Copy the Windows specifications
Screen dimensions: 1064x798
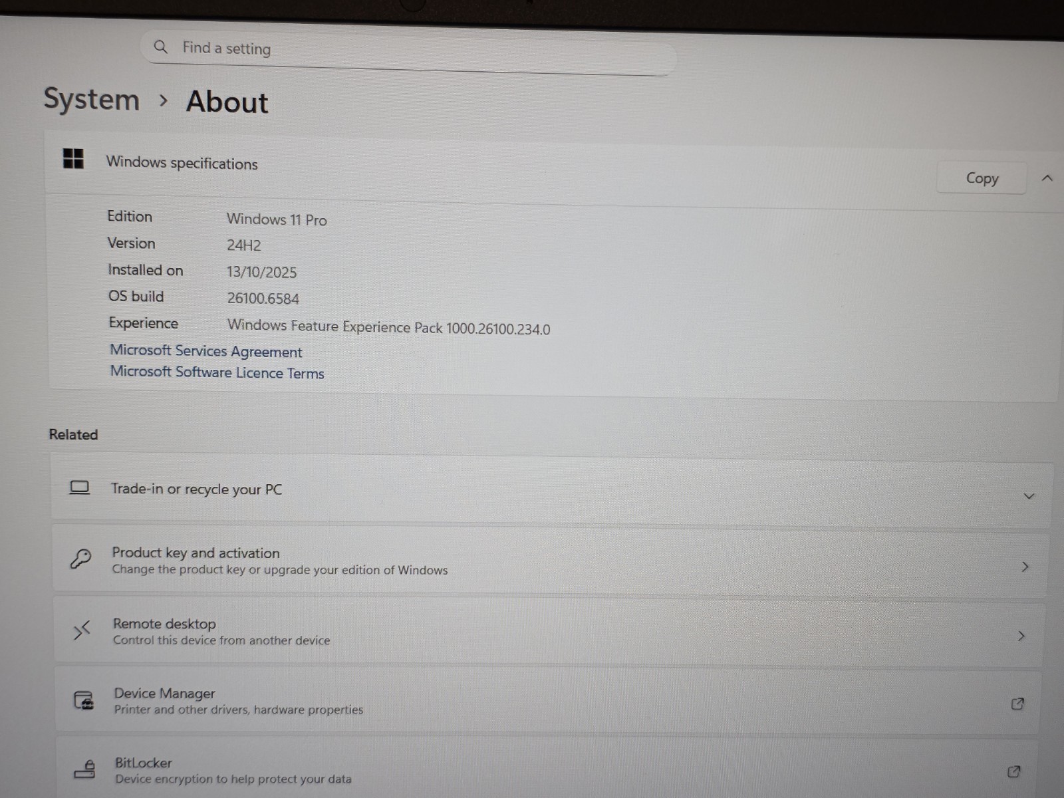(982, 178)
